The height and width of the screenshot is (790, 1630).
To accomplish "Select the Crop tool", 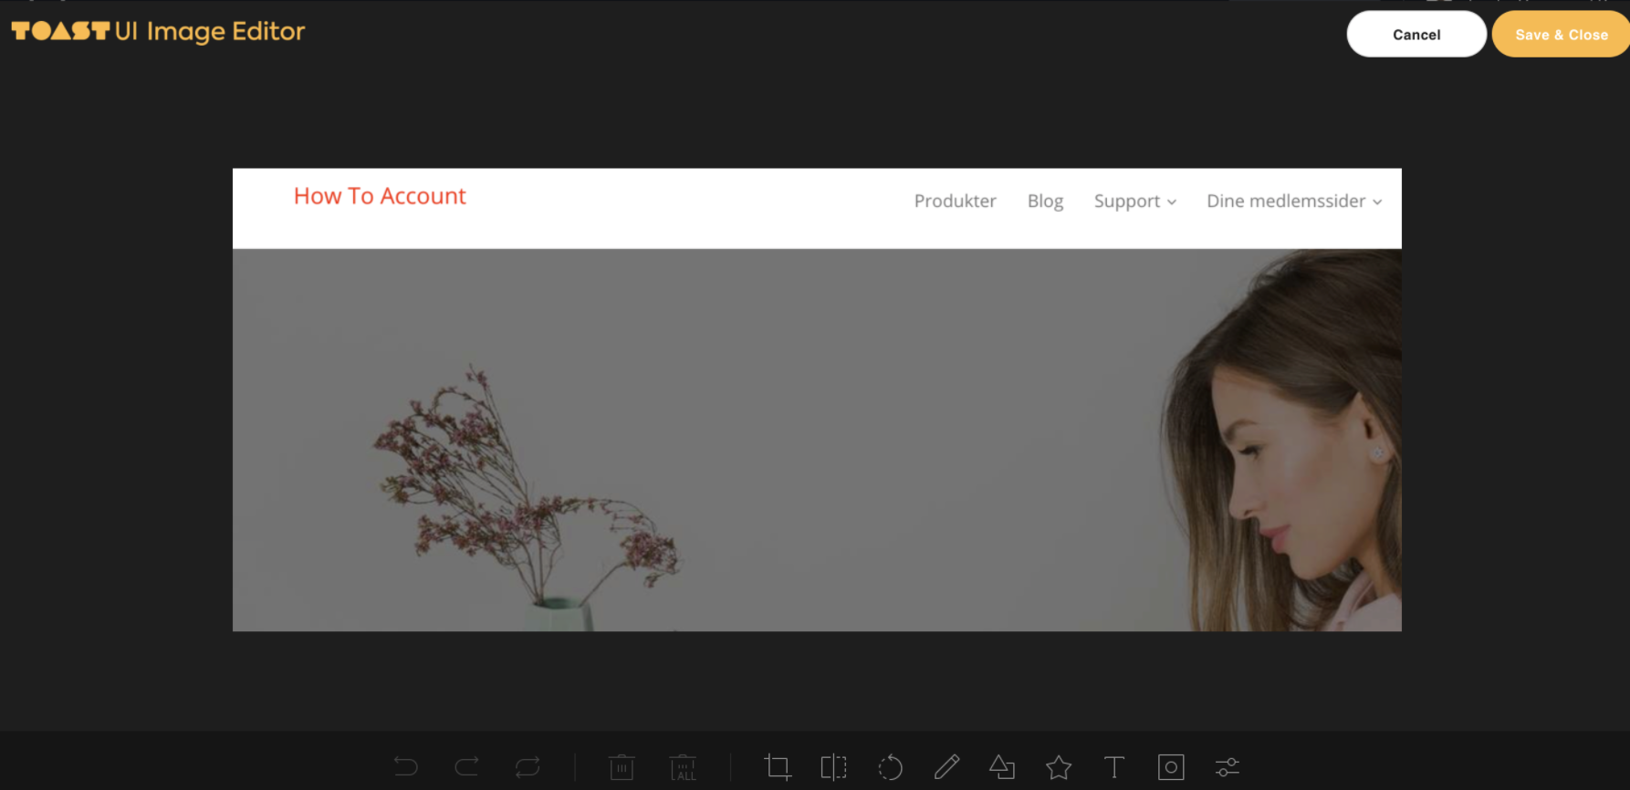I will [x=778, y=766].
